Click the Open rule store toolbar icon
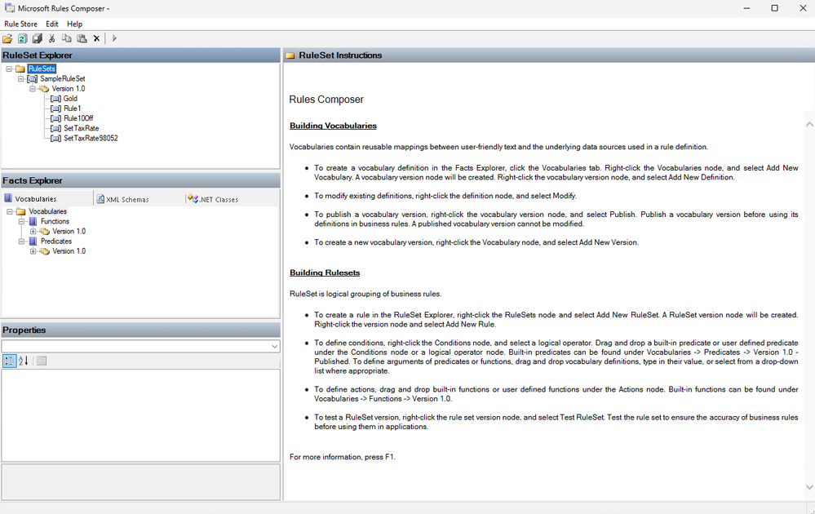This screenshot has height=514, width=815. (7, 38)
